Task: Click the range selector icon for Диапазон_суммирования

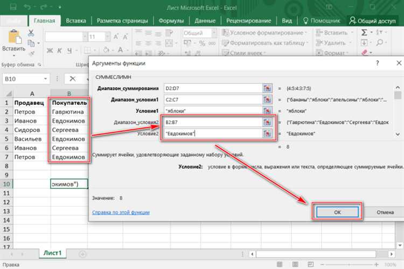Action: point(267,88)
